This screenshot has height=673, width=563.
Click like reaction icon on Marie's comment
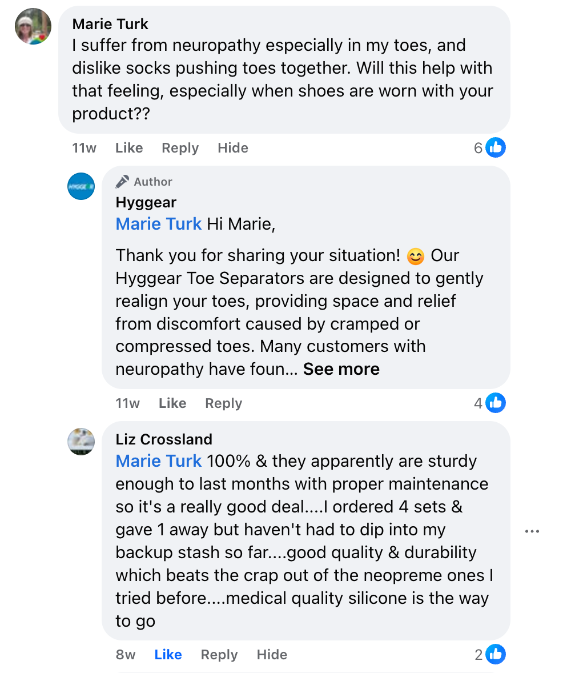[x=496, y=148]
